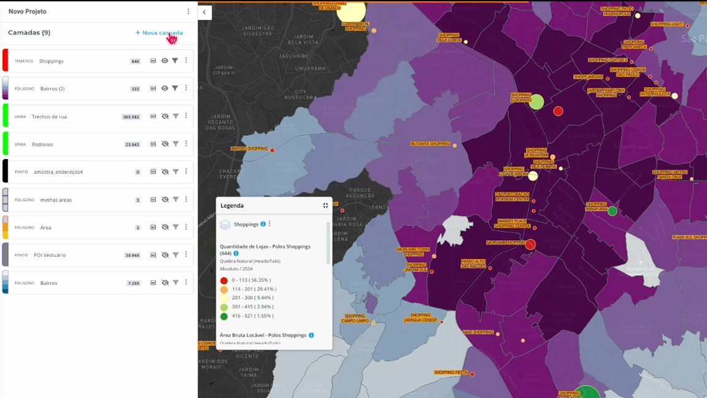Image resolution: width=707 pixels, height=398 pixels.
Task: Open table icon for POI Vestuário layer
Action: pos(153,255)
